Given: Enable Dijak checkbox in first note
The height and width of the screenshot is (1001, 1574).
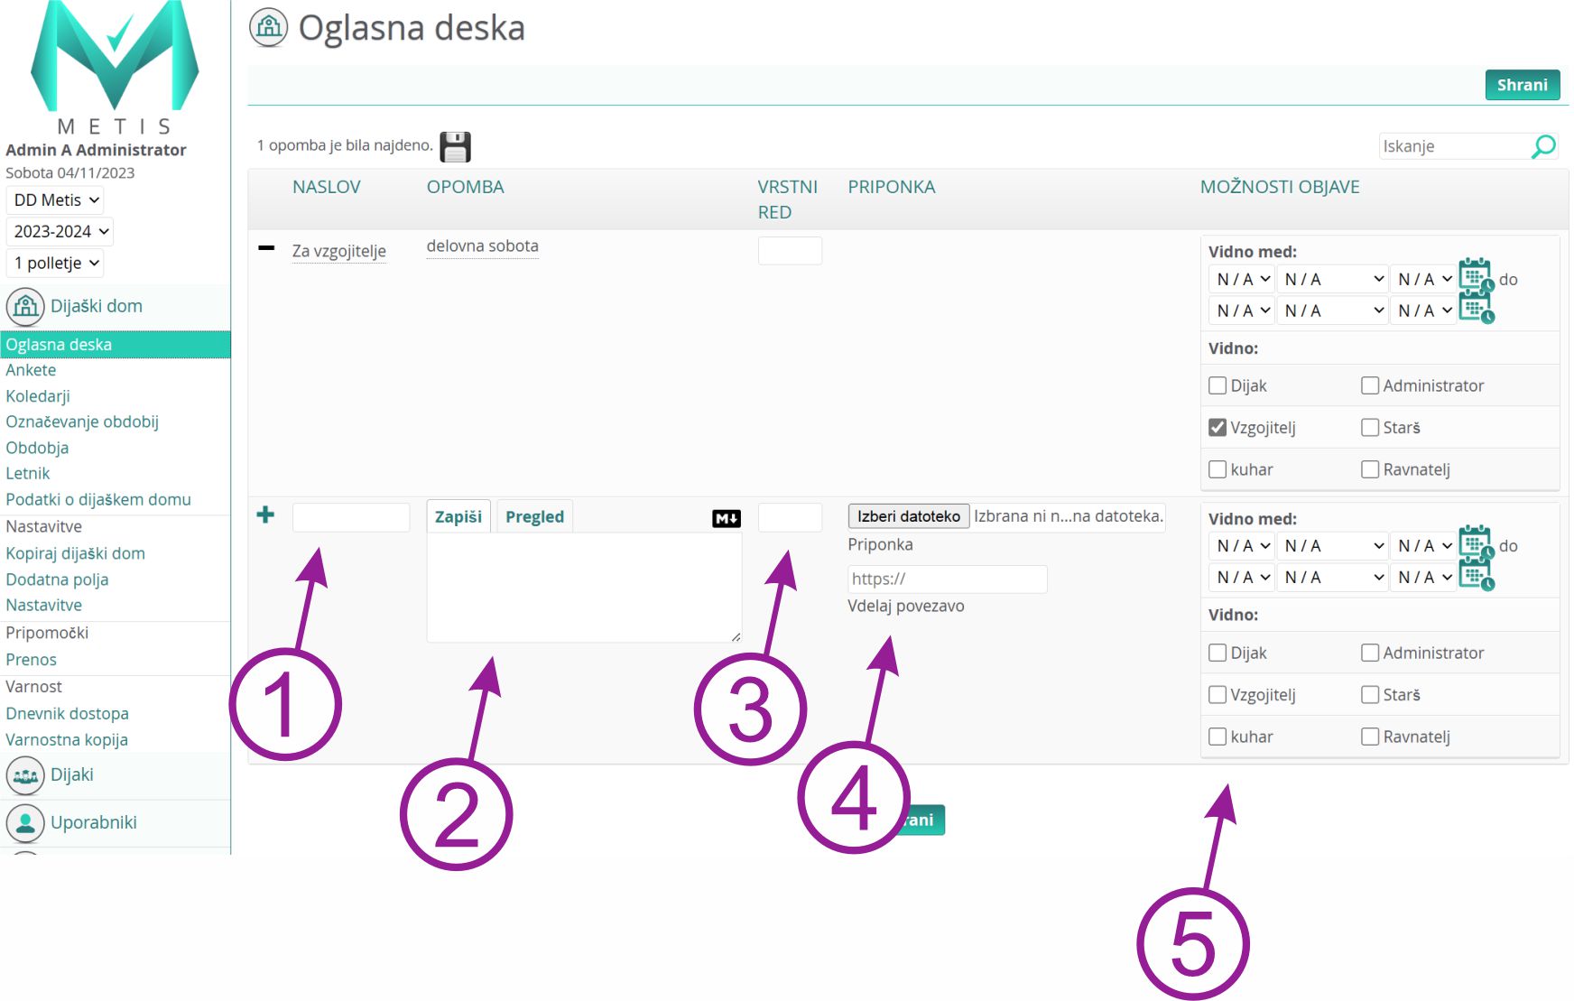Looking at the screenshot, I should 1218,386.
